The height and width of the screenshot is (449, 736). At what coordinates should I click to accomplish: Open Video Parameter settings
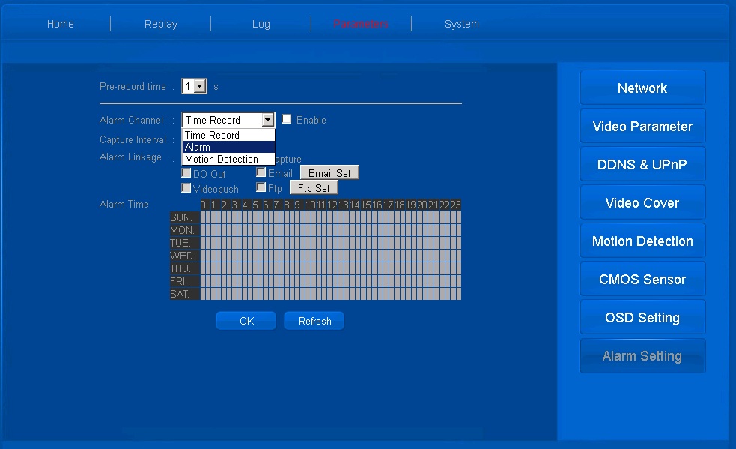pyautogui.click(x=642, y=127)
